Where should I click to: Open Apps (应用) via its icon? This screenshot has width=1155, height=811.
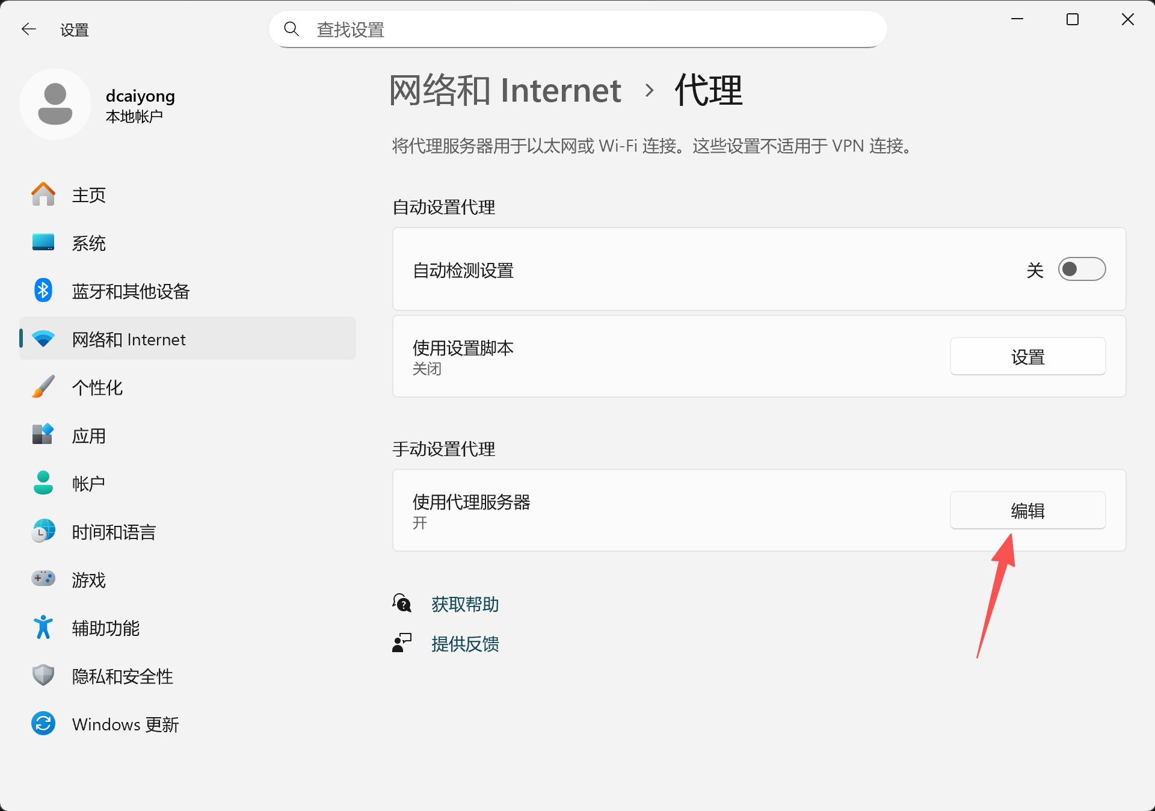[43, 434]
